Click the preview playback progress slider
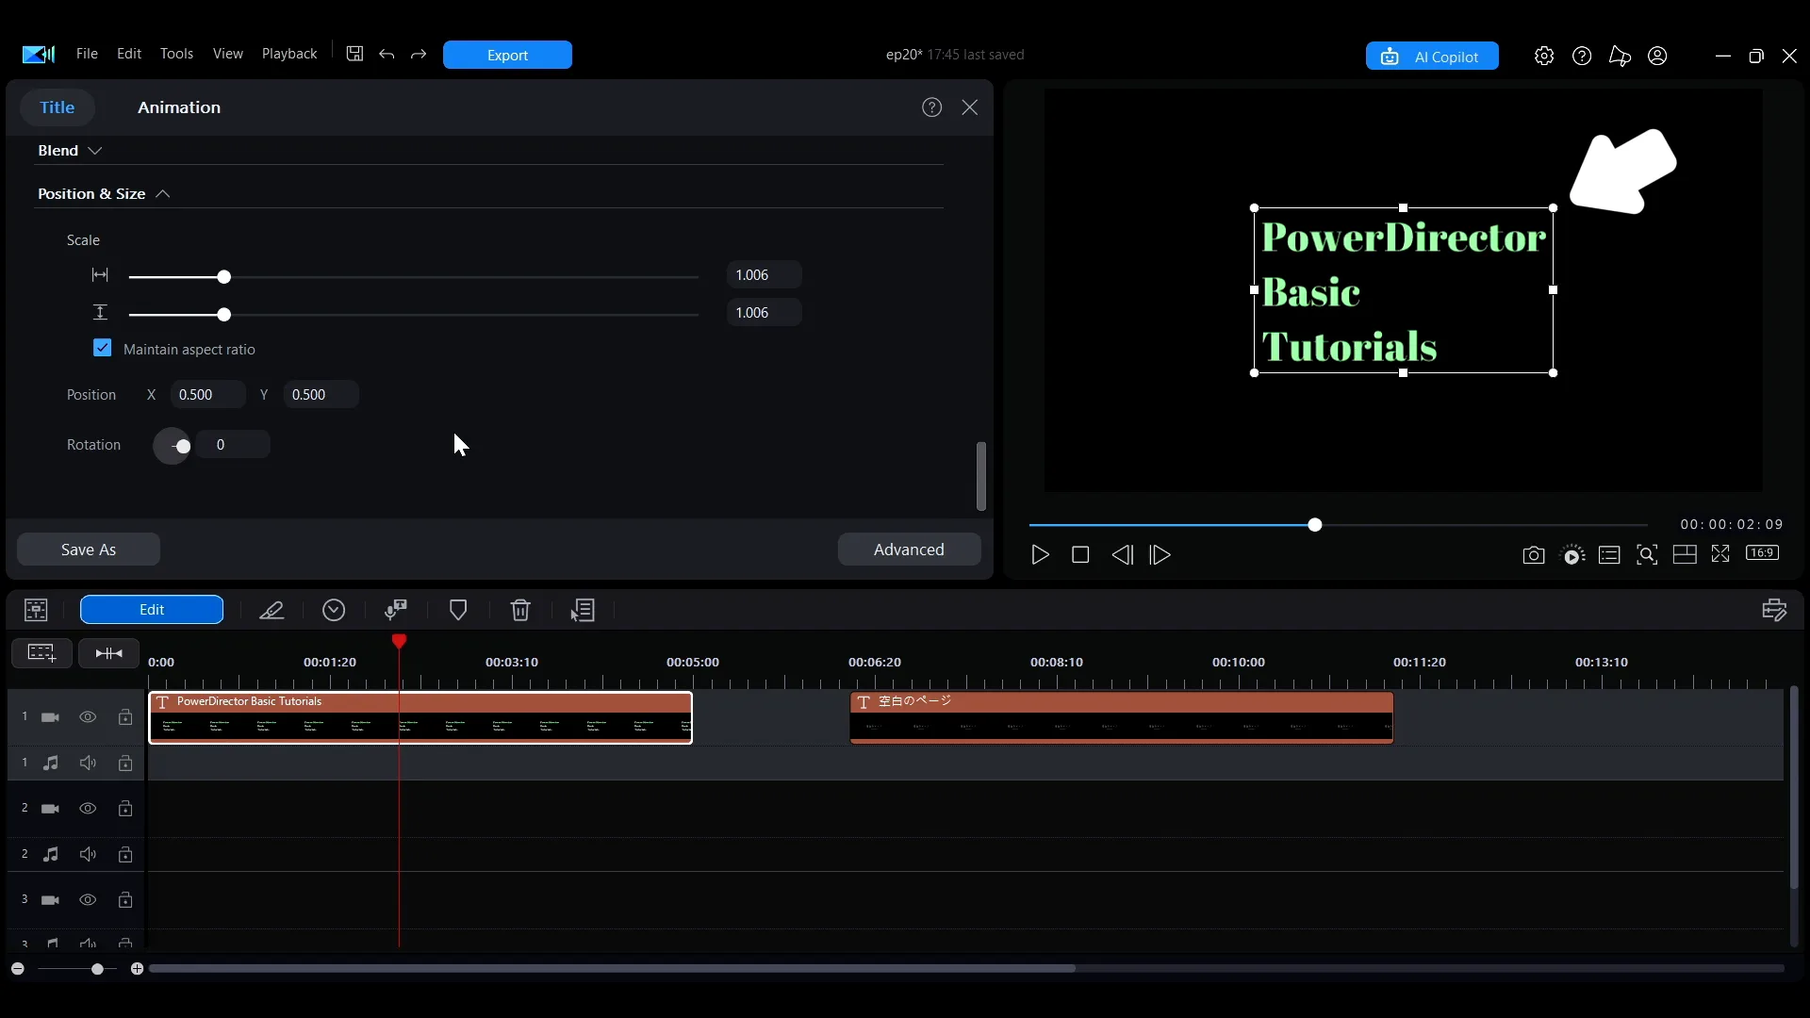 click(x=1338, y=525)
